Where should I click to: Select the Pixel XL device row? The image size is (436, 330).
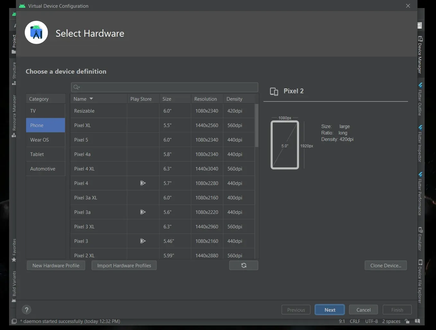pyautogui.click(x=163, y=125)
